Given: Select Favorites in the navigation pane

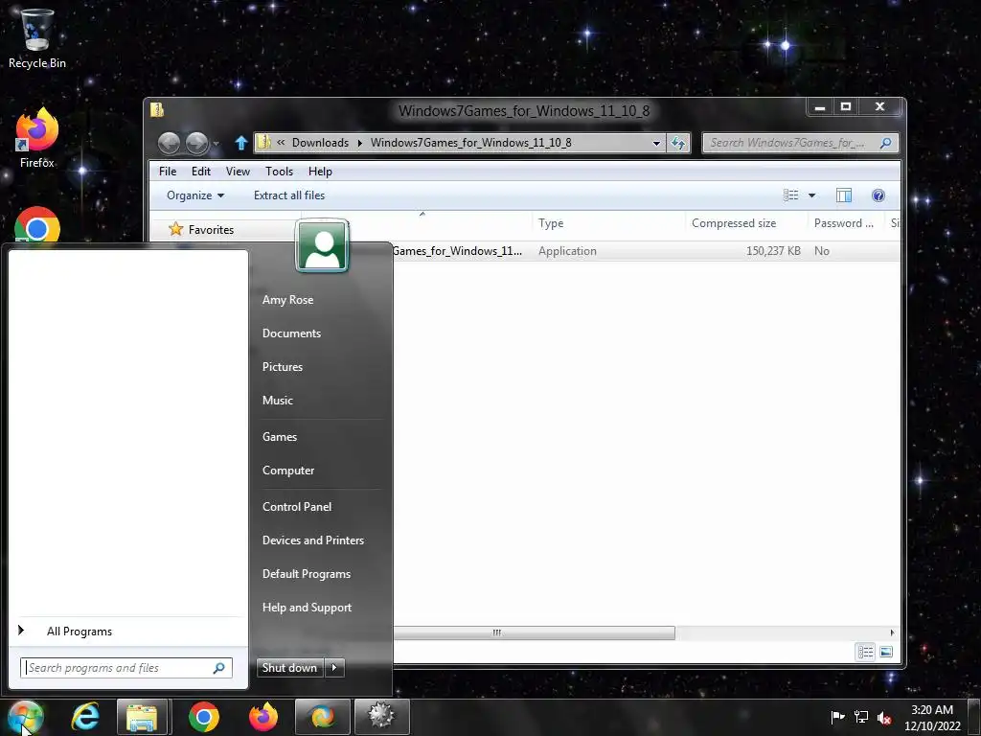Looking at the screenshot, I should coord(211,230).
